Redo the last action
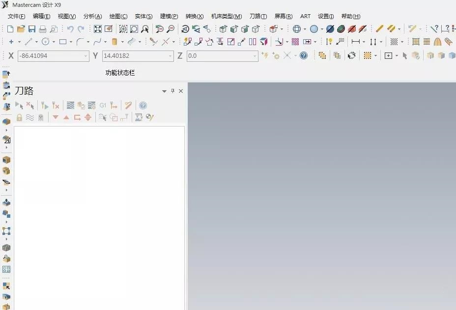Viewport: 456px width, 310px height. click(x=81, y=29)
